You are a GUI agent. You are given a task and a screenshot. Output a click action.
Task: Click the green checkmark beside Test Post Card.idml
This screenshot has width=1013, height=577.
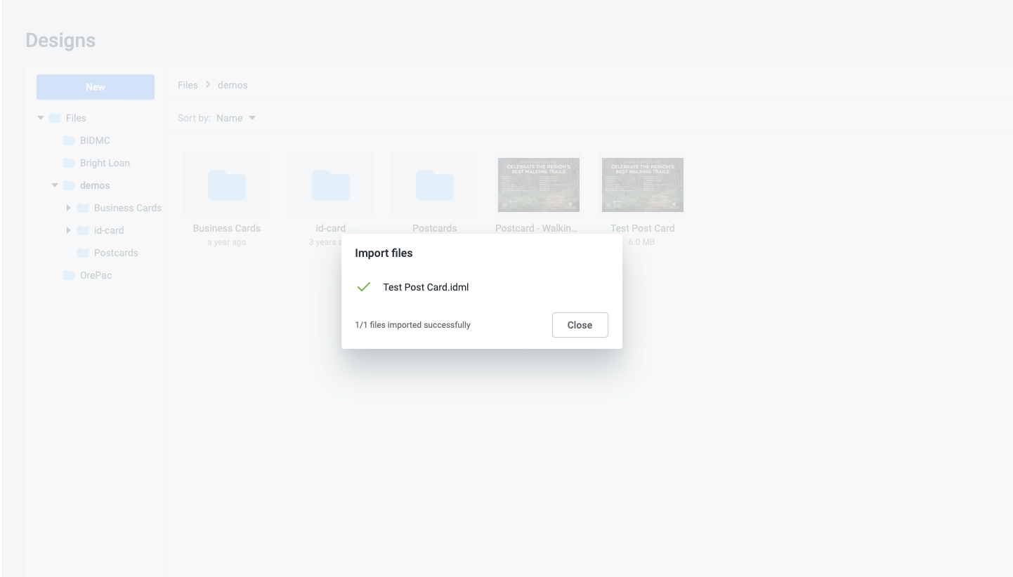click(364, 287)
